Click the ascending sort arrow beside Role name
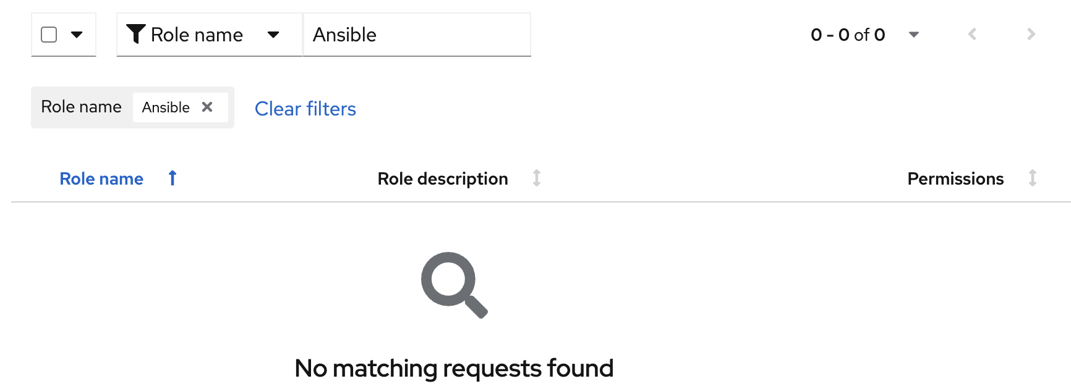Screen dimensions: 1071x389 [173, 178]
